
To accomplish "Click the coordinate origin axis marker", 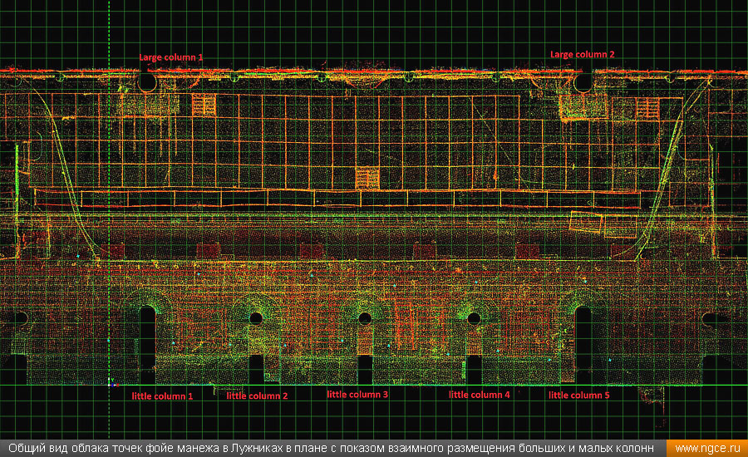I will tap(113, 383).
